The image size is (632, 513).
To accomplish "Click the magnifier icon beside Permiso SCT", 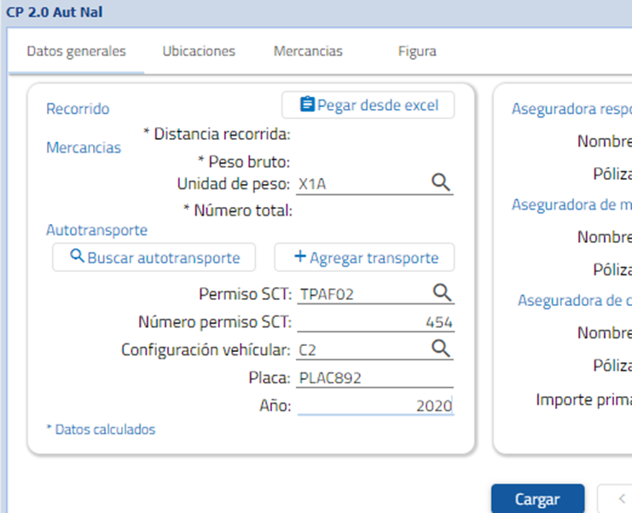I will 441,292.
